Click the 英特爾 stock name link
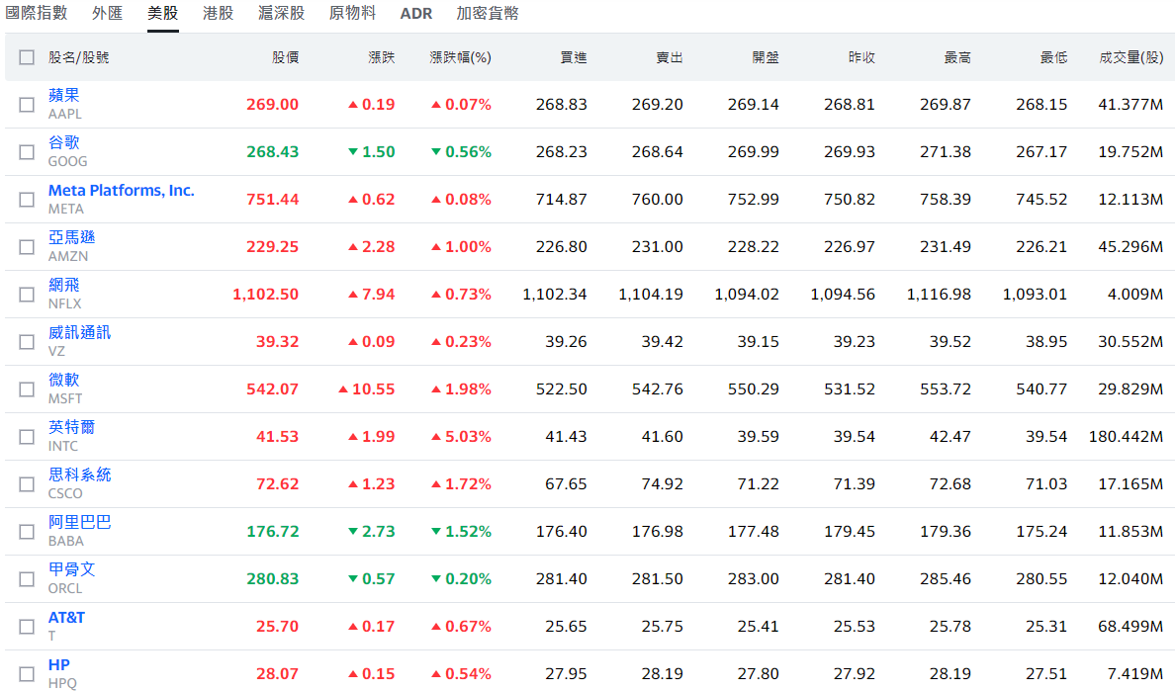This screenshot has height=691, width=1175. click(71, 428)
